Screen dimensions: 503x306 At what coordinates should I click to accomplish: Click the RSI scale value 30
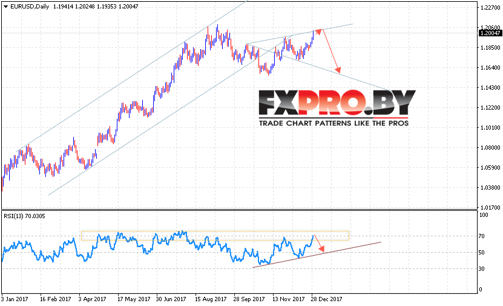click(481, 269)
